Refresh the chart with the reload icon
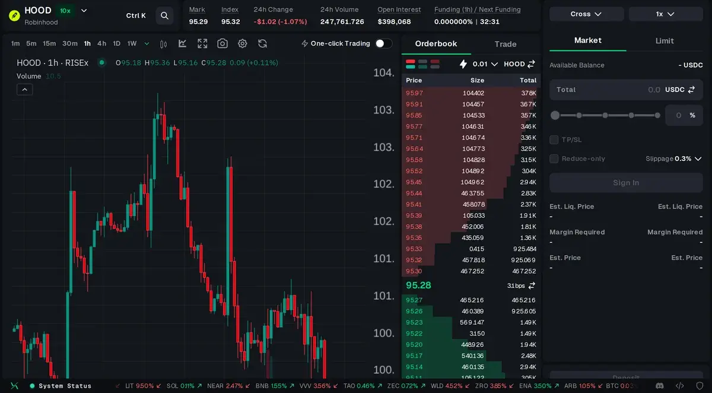Viewport: 712px width, 393px height. pos(262,43)
